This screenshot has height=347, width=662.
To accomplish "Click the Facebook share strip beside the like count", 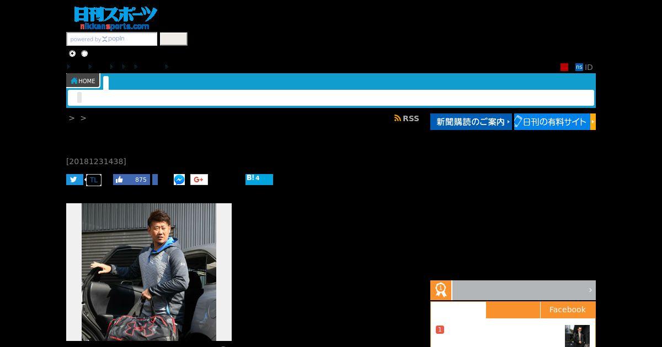I will point(155,180).
